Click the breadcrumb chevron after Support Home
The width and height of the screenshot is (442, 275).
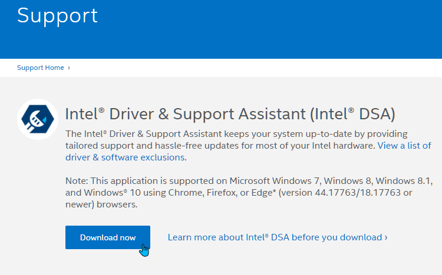point(69,68)
